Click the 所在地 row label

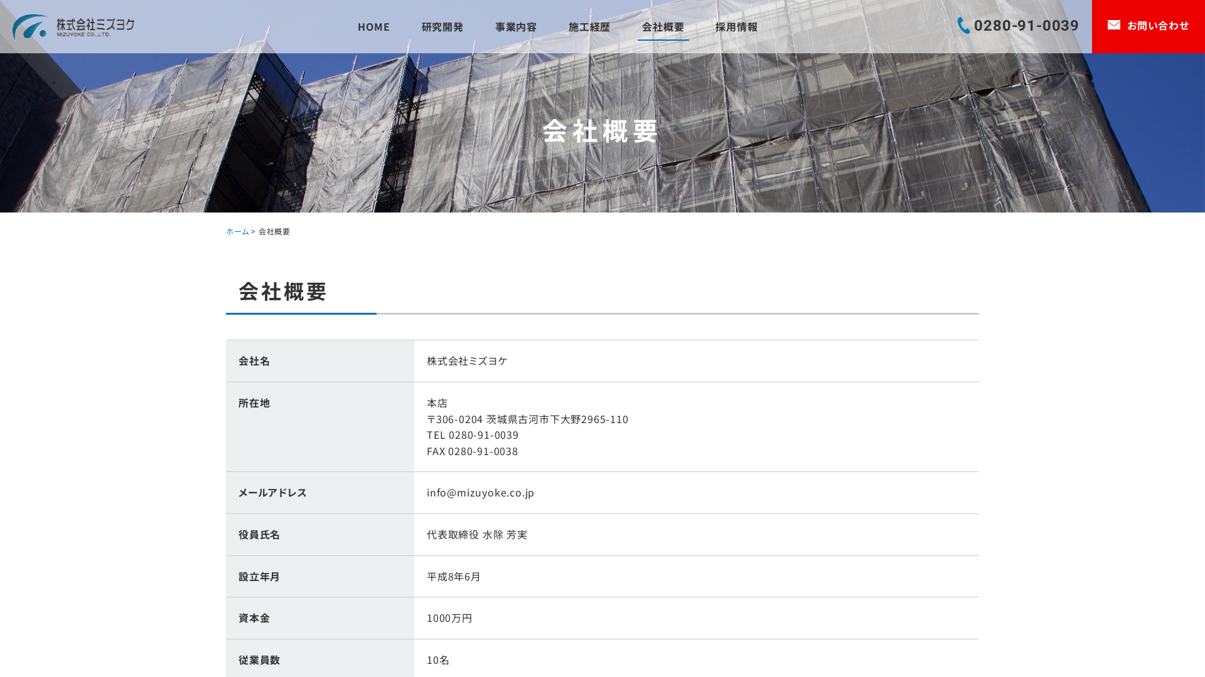click(254, 403)
